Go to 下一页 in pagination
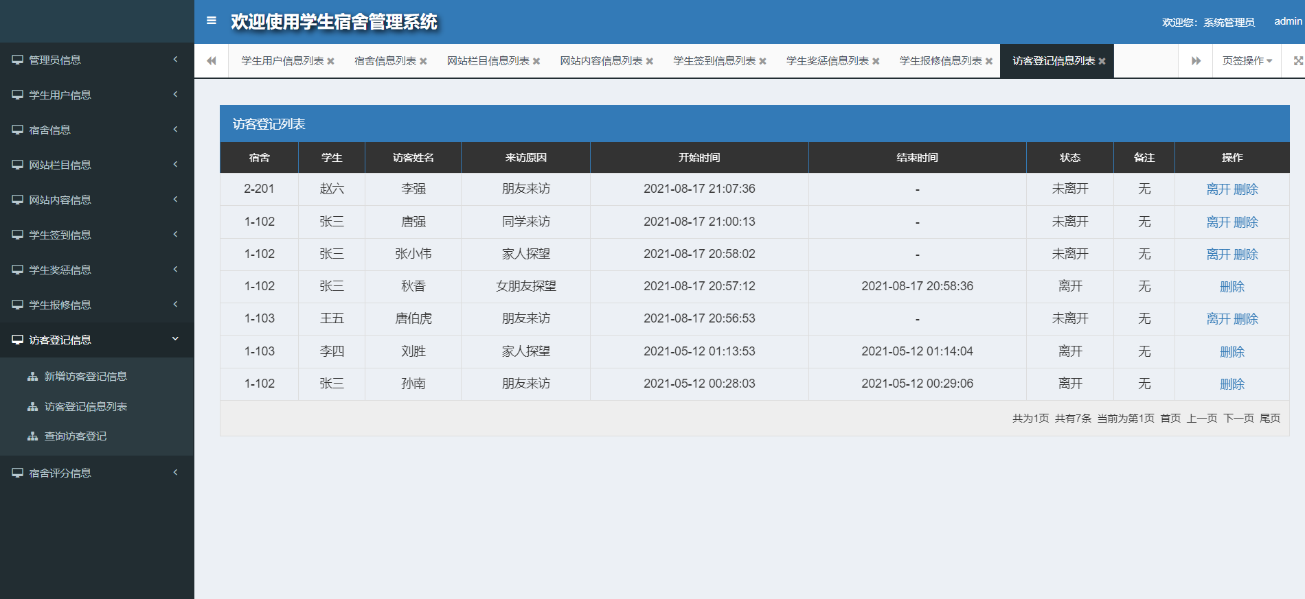 click(x=1238, y=418)
